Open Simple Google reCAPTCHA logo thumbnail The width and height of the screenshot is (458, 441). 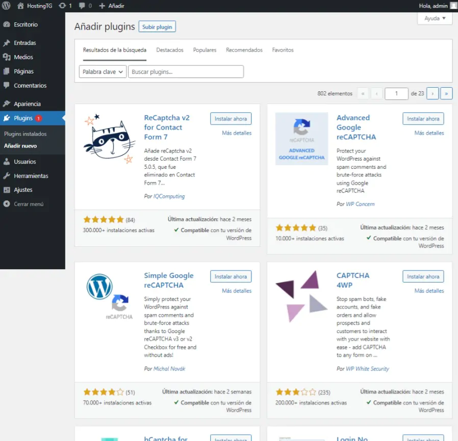click(x=109, y=296)
